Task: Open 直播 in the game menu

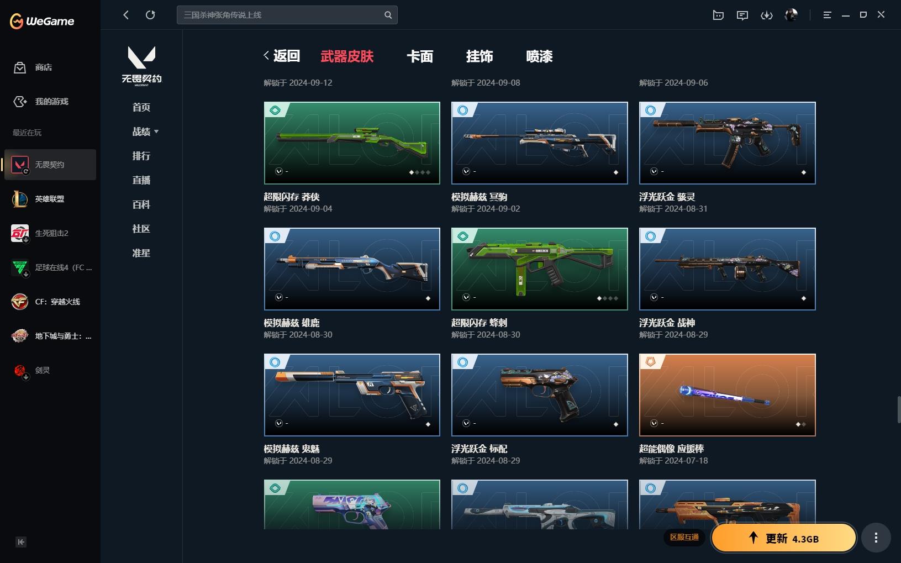Action: 141,180
